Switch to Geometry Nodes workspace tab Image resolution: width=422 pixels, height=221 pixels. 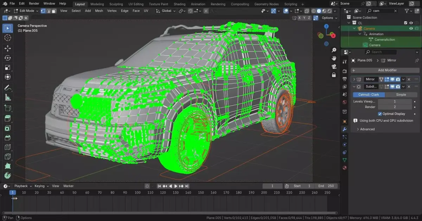pos(267,4)
